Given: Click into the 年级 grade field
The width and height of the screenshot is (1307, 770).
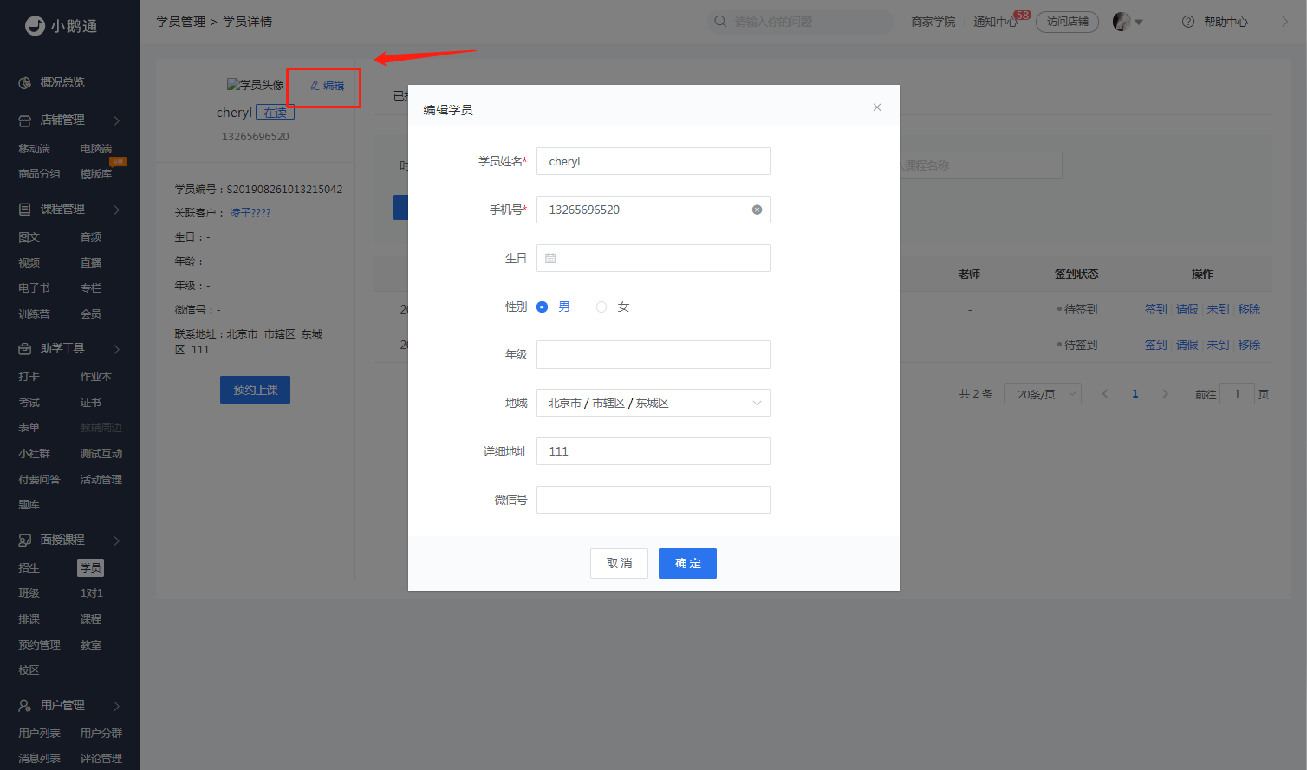Looking at the screenshot, I should [653, 354].
